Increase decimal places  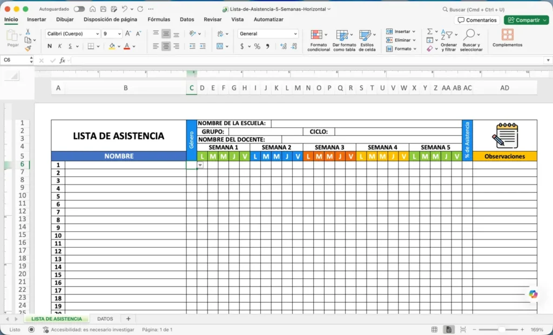coord(283,46)
